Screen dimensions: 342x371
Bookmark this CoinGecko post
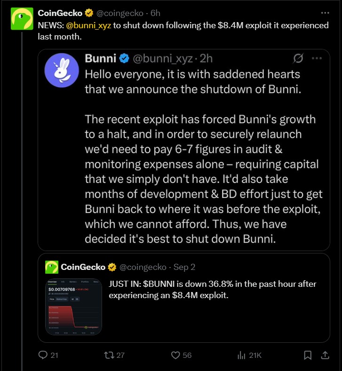[308, 355]
